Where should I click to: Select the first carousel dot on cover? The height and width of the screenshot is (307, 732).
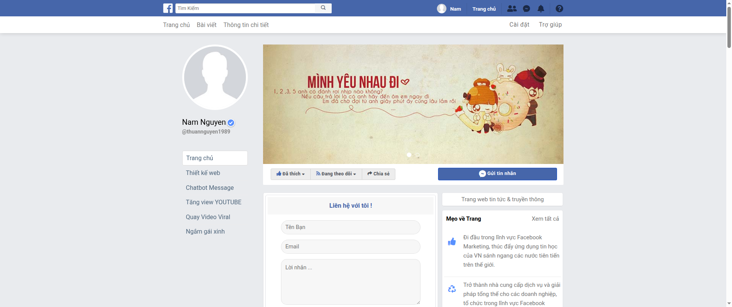409,155
